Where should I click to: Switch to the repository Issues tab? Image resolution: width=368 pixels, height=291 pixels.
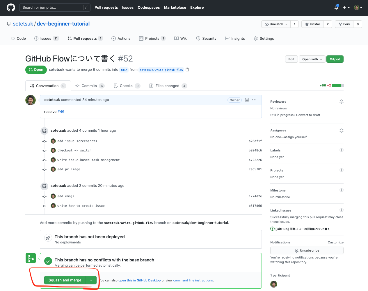47,38
